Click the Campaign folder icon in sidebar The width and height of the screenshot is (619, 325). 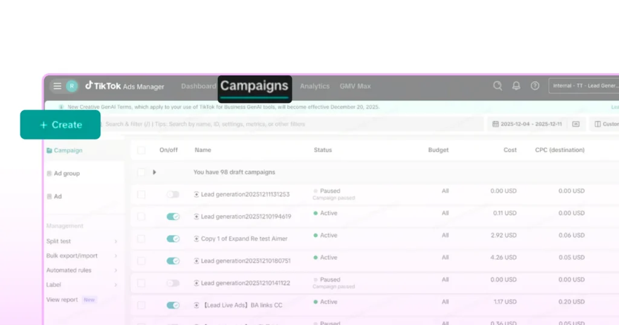[x=50, y=150]
